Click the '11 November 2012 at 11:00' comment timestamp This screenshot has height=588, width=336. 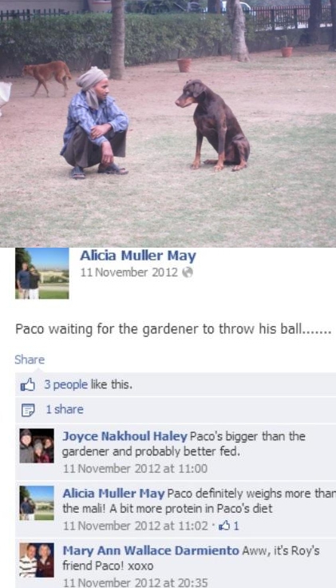coord(135,469)
